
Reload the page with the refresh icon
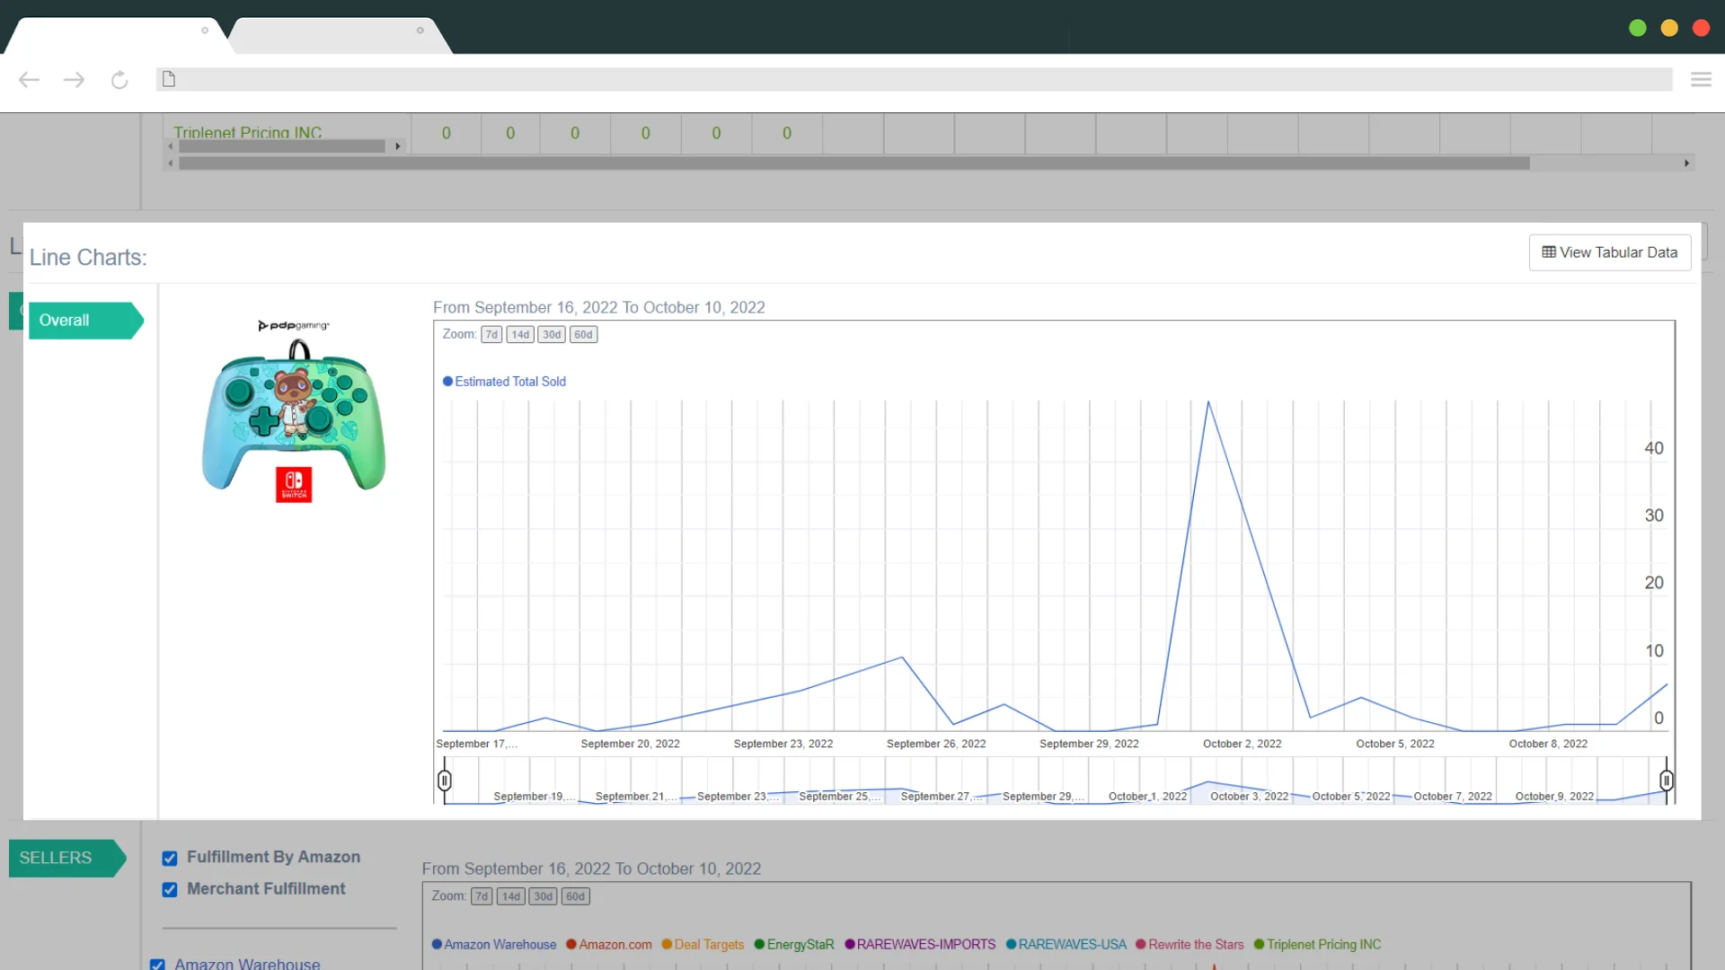pyautogui.click(x=119, y=80)
